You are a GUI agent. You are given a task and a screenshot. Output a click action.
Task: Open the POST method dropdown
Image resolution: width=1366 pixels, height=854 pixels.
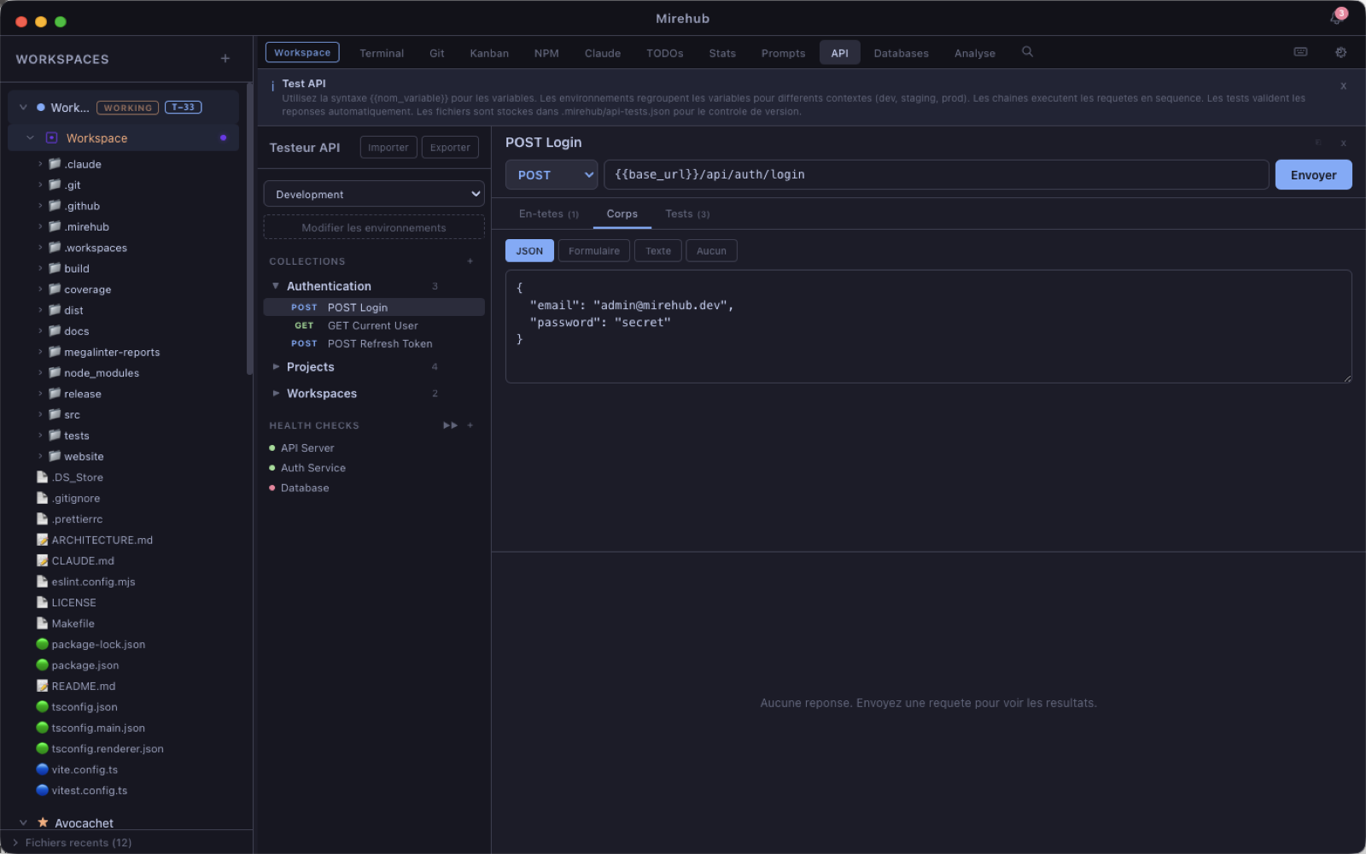pos(552,175)
